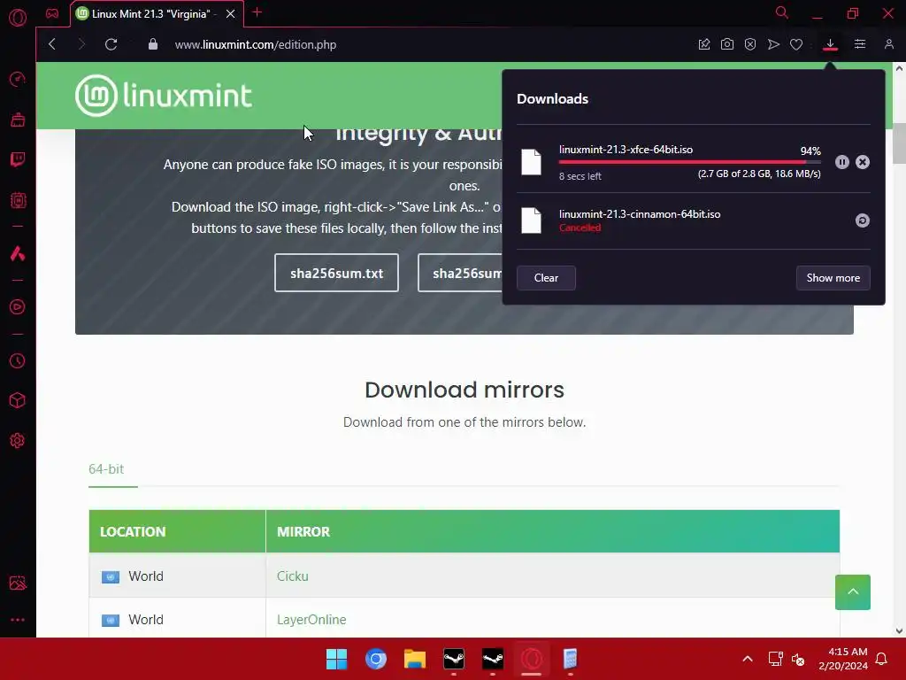The image size is (906, 680).
Task: Cancel the xfce ISO download
Action: (x=862, y=163)
